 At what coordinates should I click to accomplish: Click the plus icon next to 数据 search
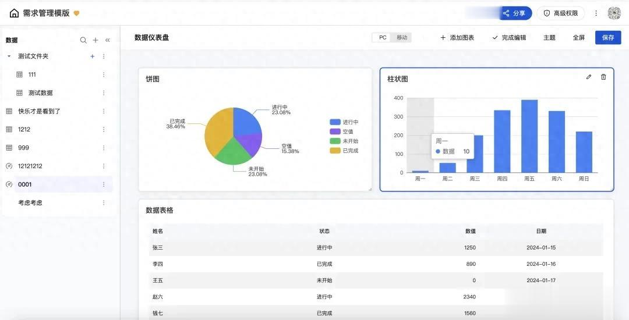tap(96, 40)
